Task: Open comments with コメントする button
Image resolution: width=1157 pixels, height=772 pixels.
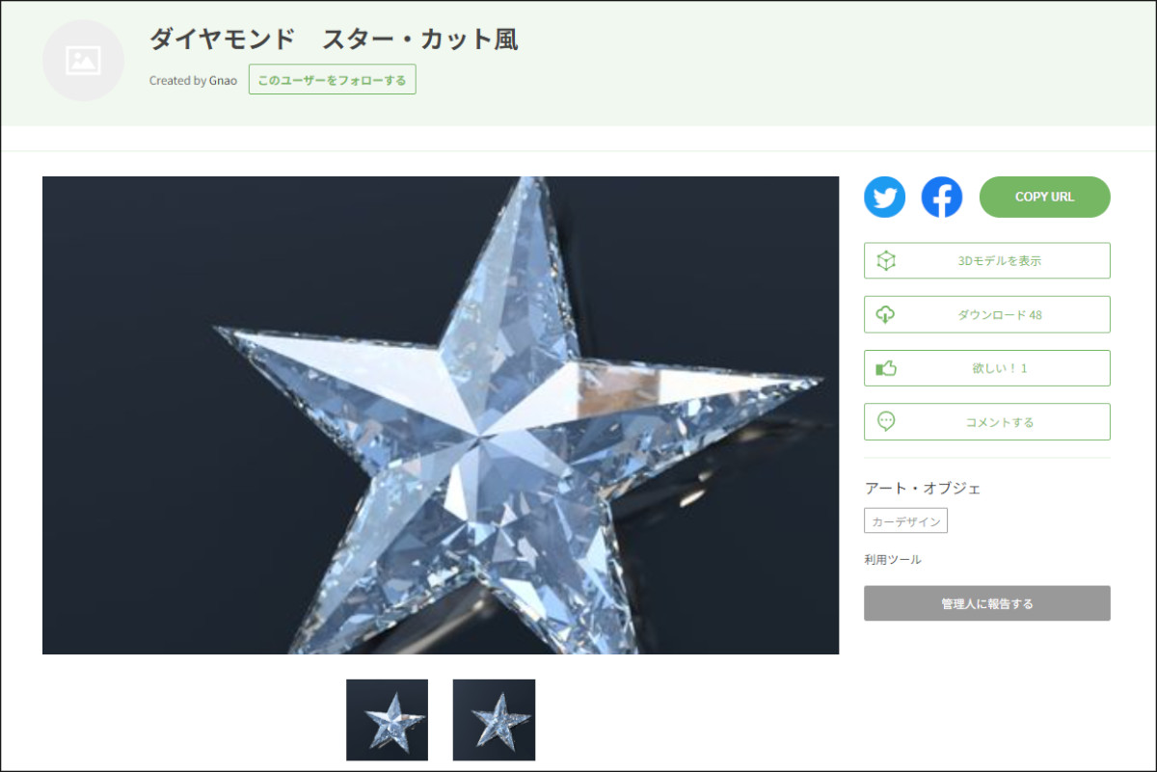Action: [x=987, y=421]
